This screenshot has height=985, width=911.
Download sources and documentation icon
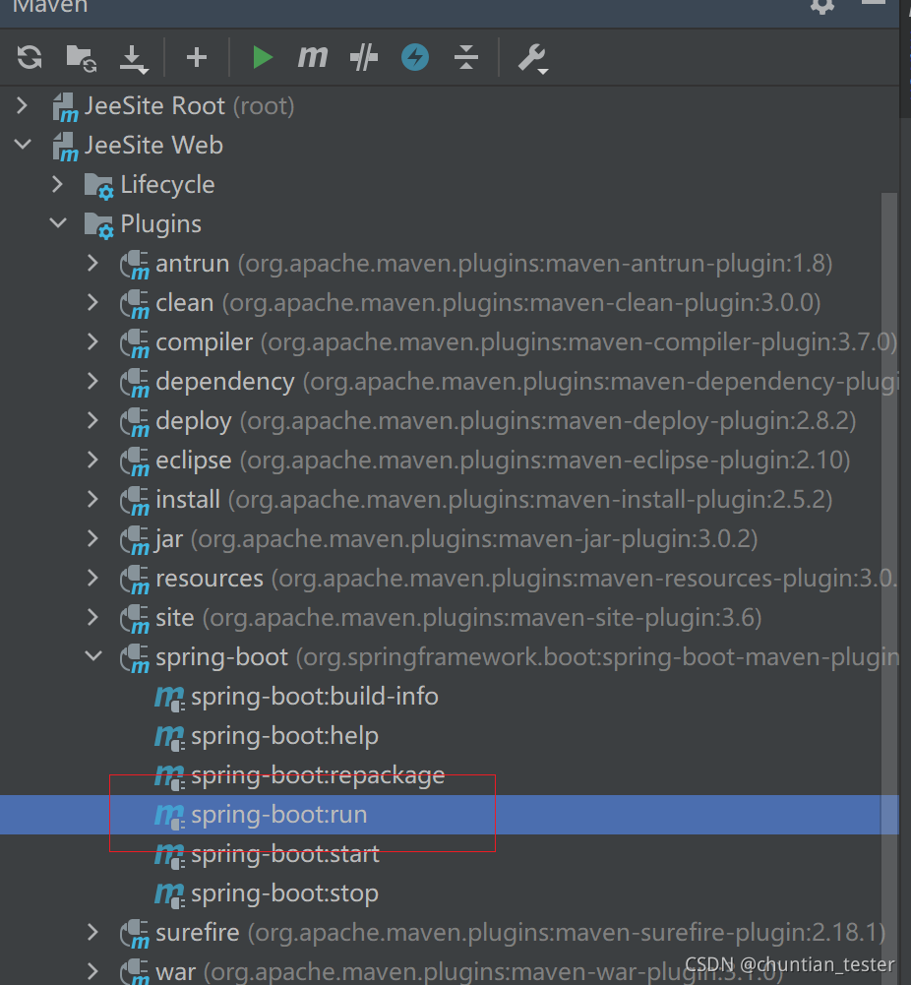coord(133,60)
